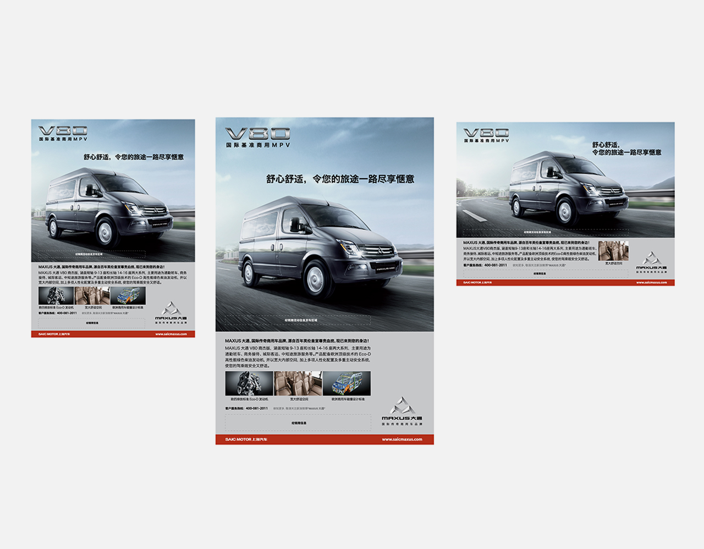Click hotline '400-081-2011' on the landscape poster

pos(496,265)
